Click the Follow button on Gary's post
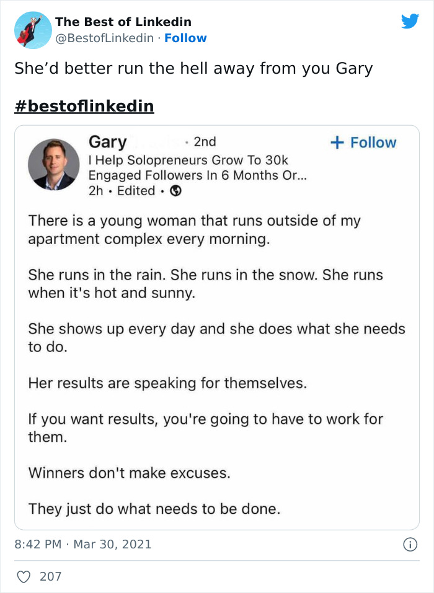This screenshot has height=593, width=434. pos(365,142)
